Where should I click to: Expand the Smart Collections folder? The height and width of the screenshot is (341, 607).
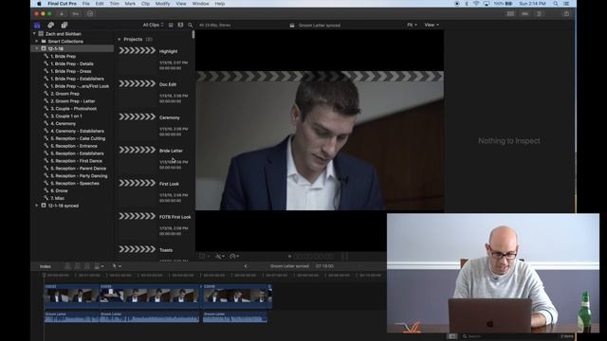tap(37, 42)
